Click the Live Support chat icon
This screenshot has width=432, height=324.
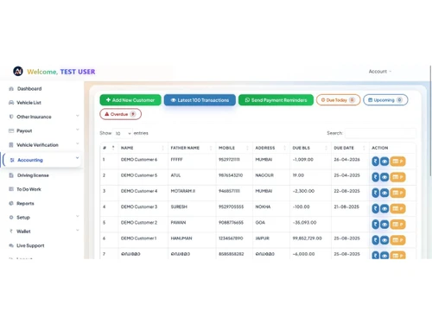11,245
